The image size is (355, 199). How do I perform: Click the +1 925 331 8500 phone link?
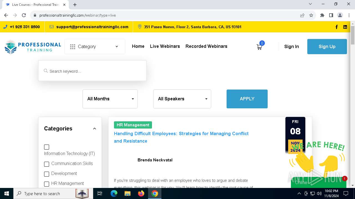tap(25, 27)
